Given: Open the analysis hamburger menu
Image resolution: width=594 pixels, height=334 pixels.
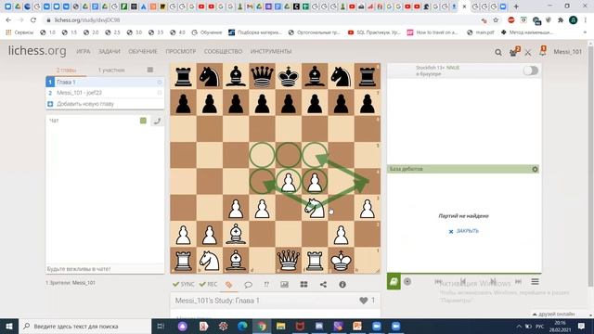Looking at the screenshot, I should point(535,281).
